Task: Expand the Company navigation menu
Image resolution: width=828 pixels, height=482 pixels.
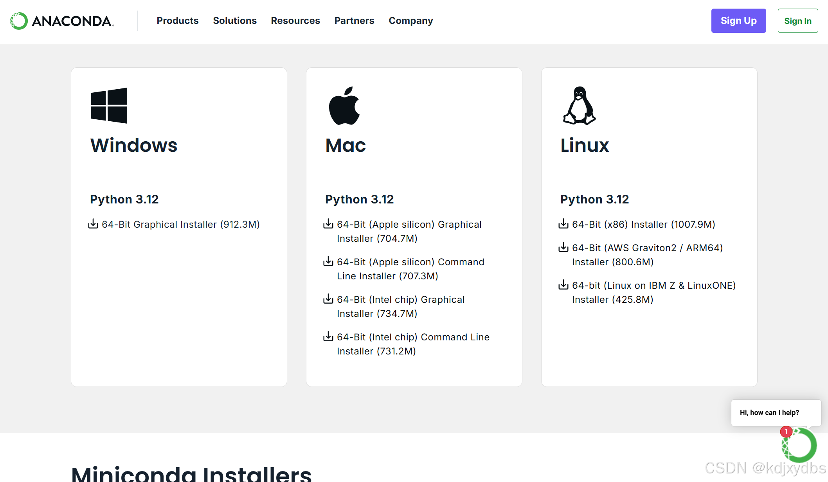Action: (x=411, y=21)
